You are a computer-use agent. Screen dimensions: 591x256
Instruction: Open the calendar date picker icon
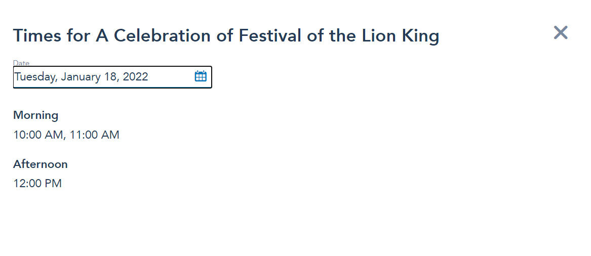(x=201, y=76)
